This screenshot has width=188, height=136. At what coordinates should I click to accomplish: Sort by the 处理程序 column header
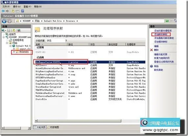point(135,44)
